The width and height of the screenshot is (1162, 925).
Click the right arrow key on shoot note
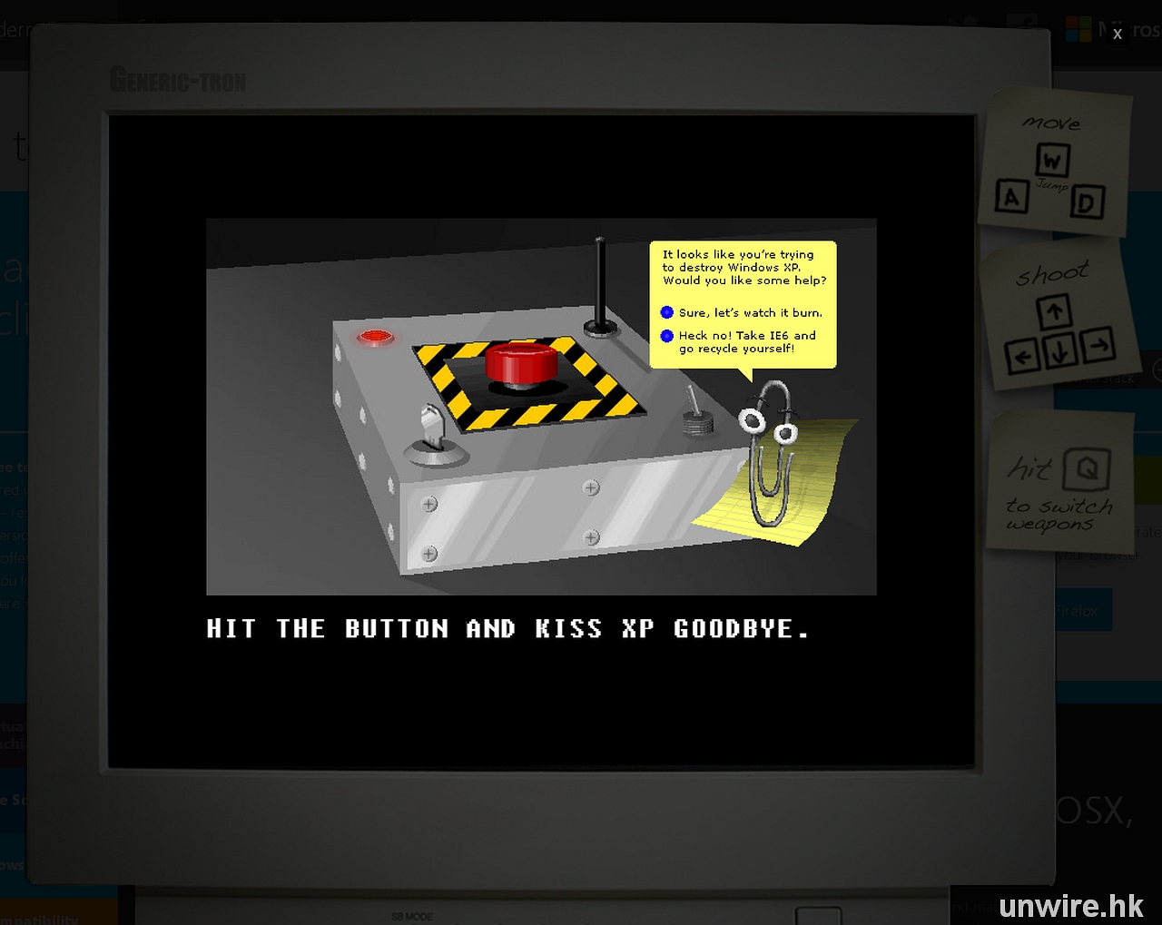[x=1097, y=345]
